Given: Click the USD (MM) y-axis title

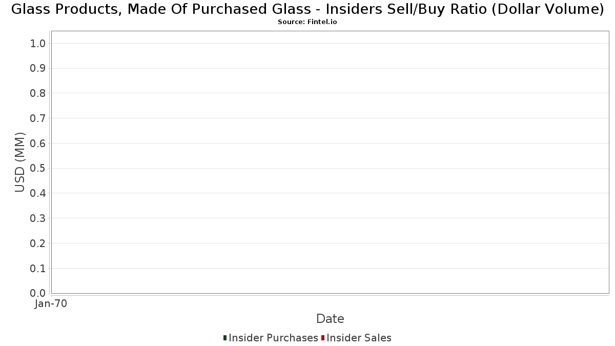Looking at the screenshot, I should 20,162.
